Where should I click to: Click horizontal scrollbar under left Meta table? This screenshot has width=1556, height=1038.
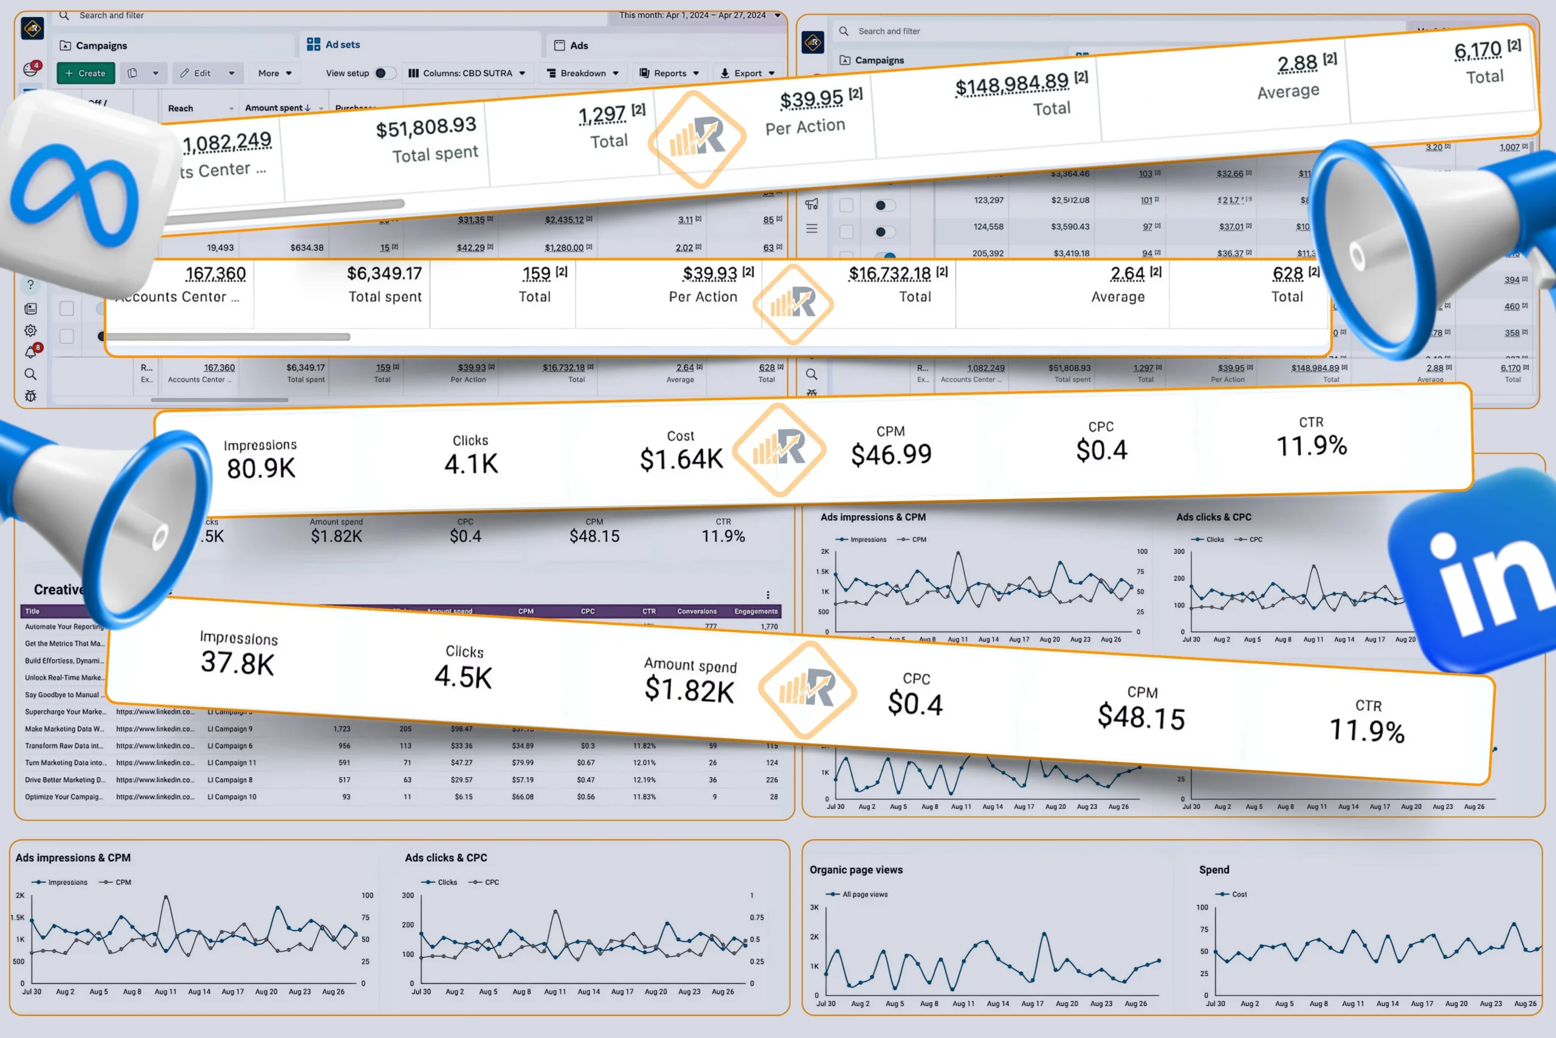[x=219, y=400]
